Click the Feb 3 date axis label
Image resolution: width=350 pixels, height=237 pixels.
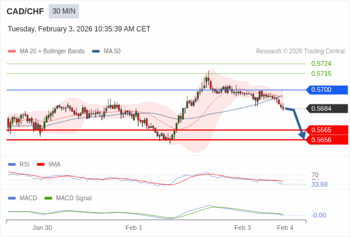click(243, 228)
